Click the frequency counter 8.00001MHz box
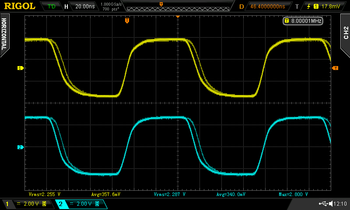Screen dimensions: 350x210 pyautogui.click(x=303, y=21)
